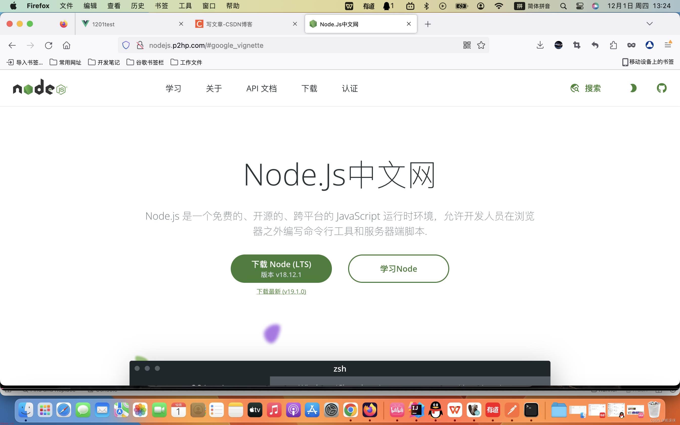Viewport: 680px width, 425px height.
Task: Close the 写文章-CSDN博客 tab
Action: [x=295, y=24]
